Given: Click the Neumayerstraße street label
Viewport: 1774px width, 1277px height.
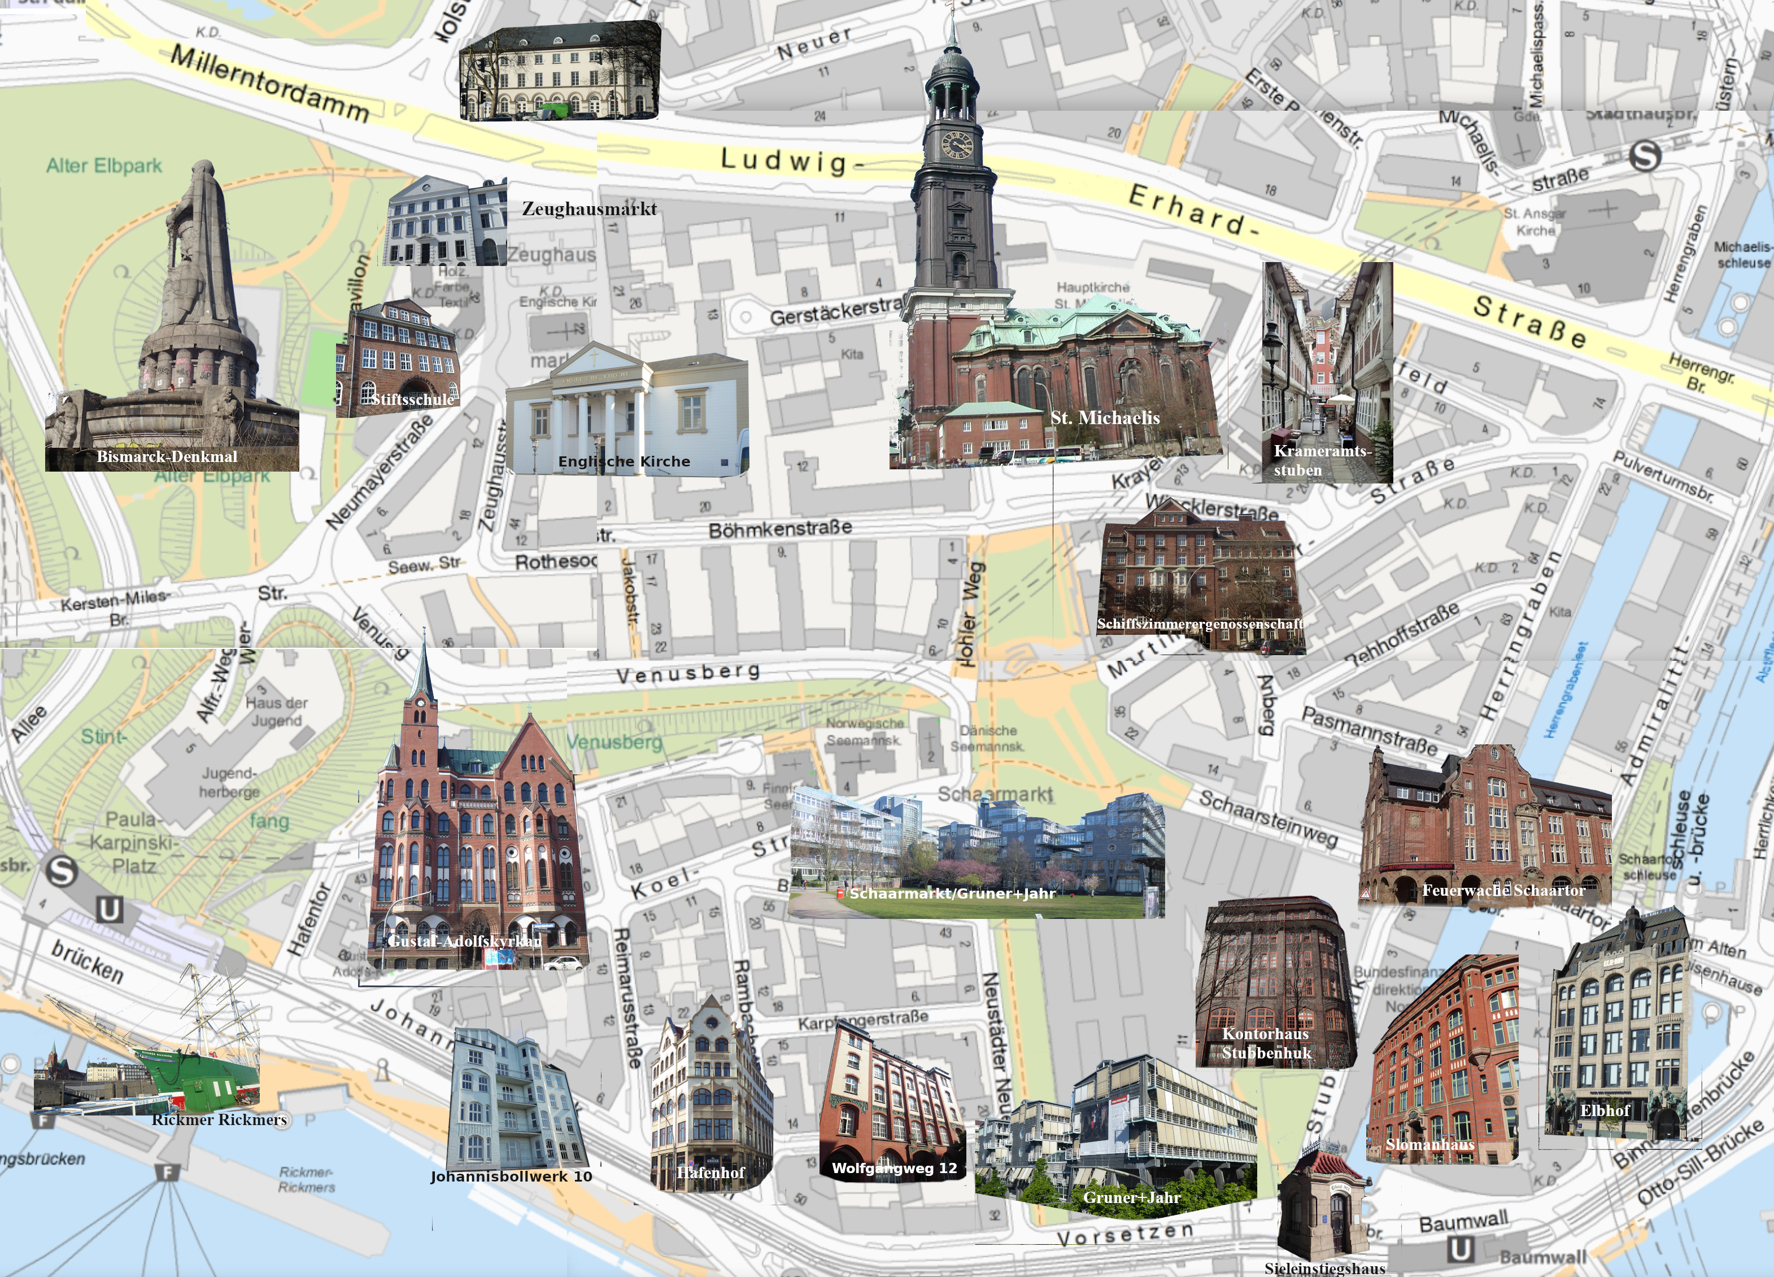Looking at the screenshot, I should click(380, 472).
